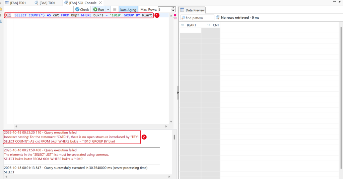Click the first empty BLART cell
343x179 pixels.
[x=191, y=30]
